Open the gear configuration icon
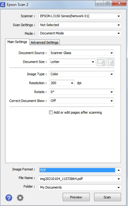This screenshot has width=128, height=206. 20,197
